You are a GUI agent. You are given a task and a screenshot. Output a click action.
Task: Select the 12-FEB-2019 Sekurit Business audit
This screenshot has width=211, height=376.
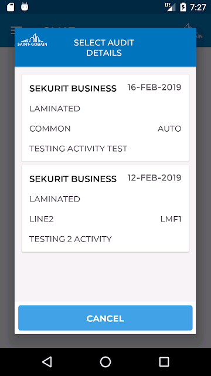[x=105, y=209]
